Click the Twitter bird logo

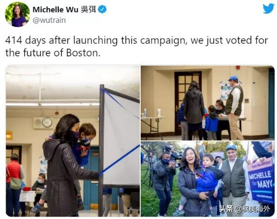tap(268, 8)
